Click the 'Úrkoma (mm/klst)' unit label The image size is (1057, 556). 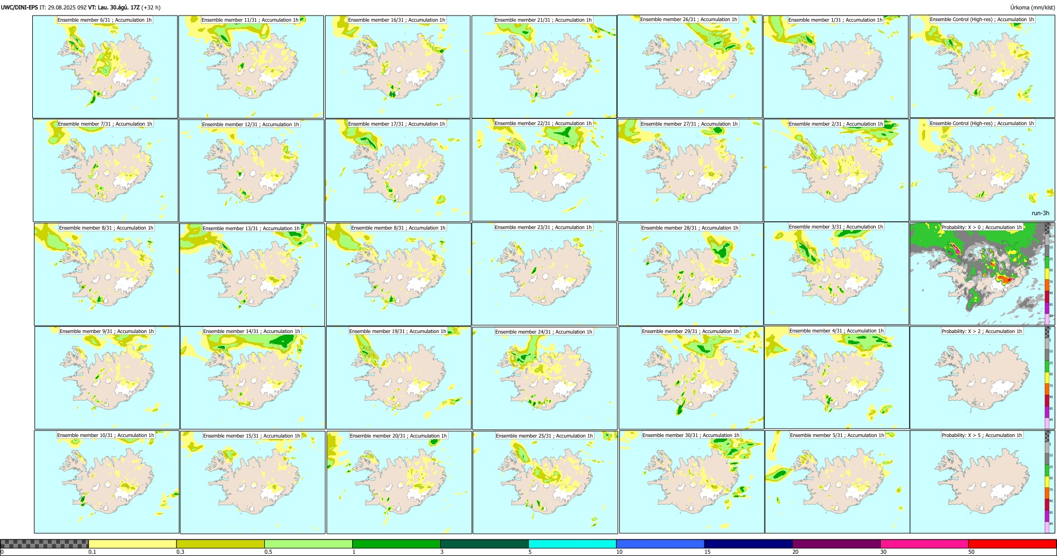1032,8
